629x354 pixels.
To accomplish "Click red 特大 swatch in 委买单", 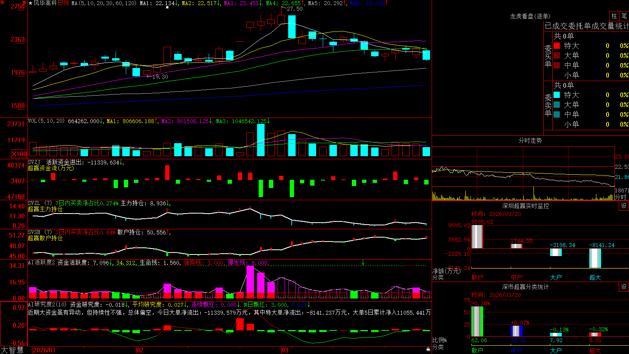I will tap(557, 46).
